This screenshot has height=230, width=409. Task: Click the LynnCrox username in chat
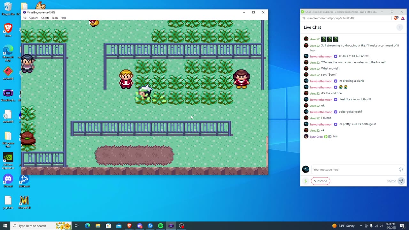(x=316, y=137)
